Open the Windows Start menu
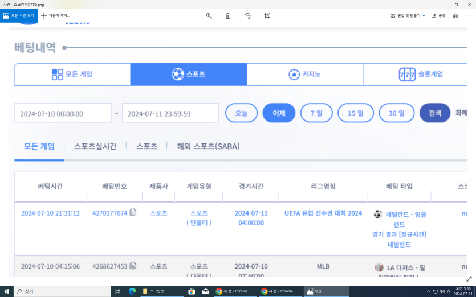 pos(7,291)
